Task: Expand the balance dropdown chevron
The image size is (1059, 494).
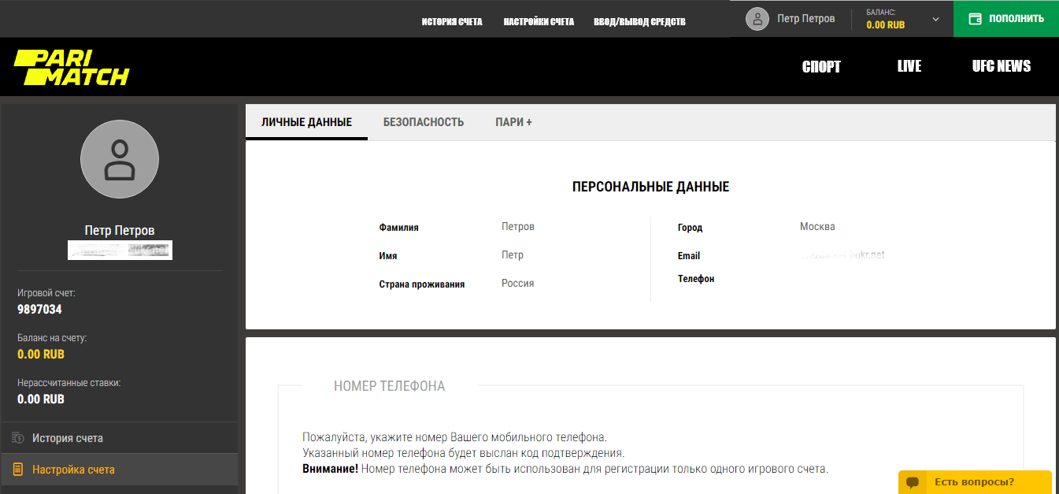Action: 935,18
